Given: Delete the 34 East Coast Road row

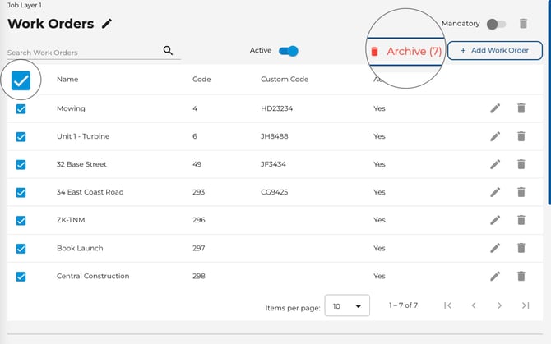Looking at the screenshot, I should point(521,192).
